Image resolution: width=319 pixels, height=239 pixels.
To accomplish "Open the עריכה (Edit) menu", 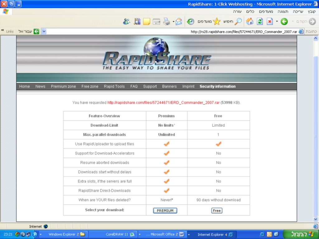I will [298, 12].
